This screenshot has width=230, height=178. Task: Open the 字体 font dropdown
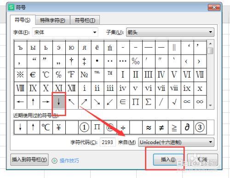(65, 32)
